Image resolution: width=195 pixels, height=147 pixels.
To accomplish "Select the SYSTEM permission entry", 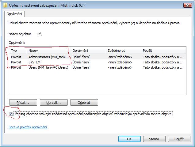I will pyautogui.click(x=34, y=62).
